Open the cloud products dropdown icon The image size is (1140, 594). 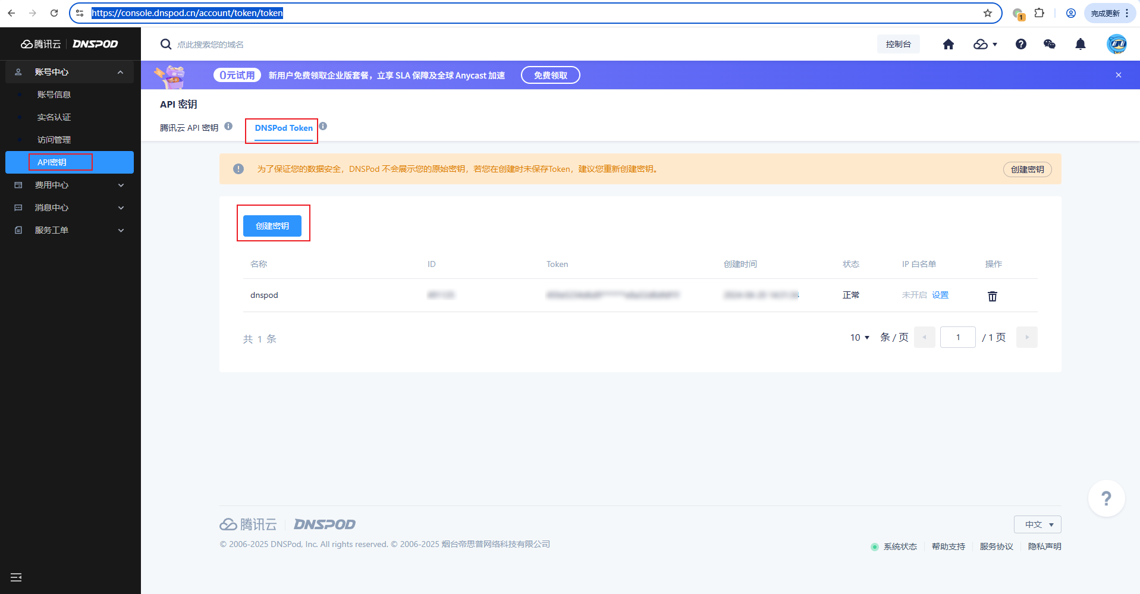(x=985, y=44)
